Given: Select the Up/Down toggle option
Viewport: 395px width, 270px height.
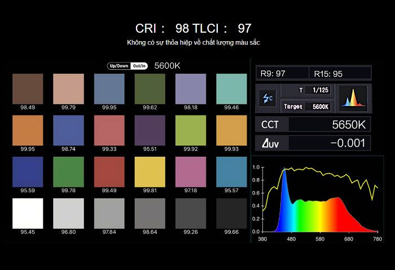Looking at the screenshot, I should 118,66.
